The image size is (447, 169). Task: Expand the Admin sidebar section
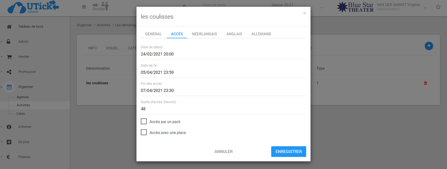[x=23, y=42]
